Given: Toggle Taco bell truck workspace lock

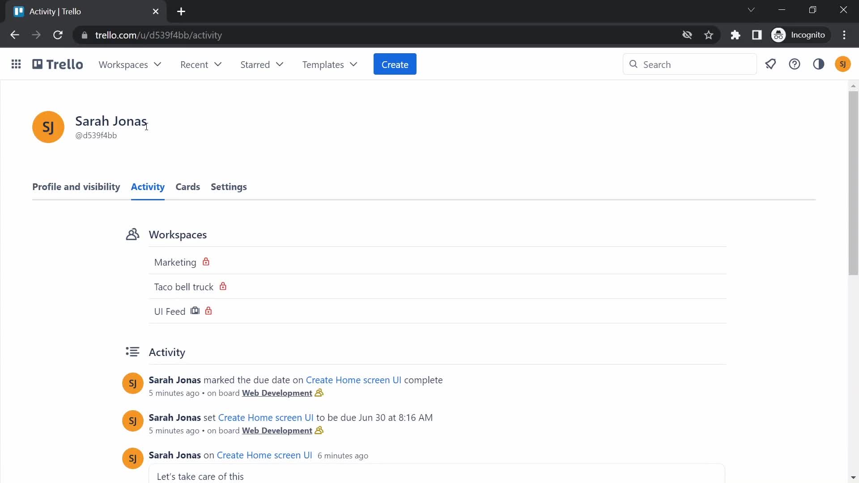Looking at the screenshot, I should (222, 286).
